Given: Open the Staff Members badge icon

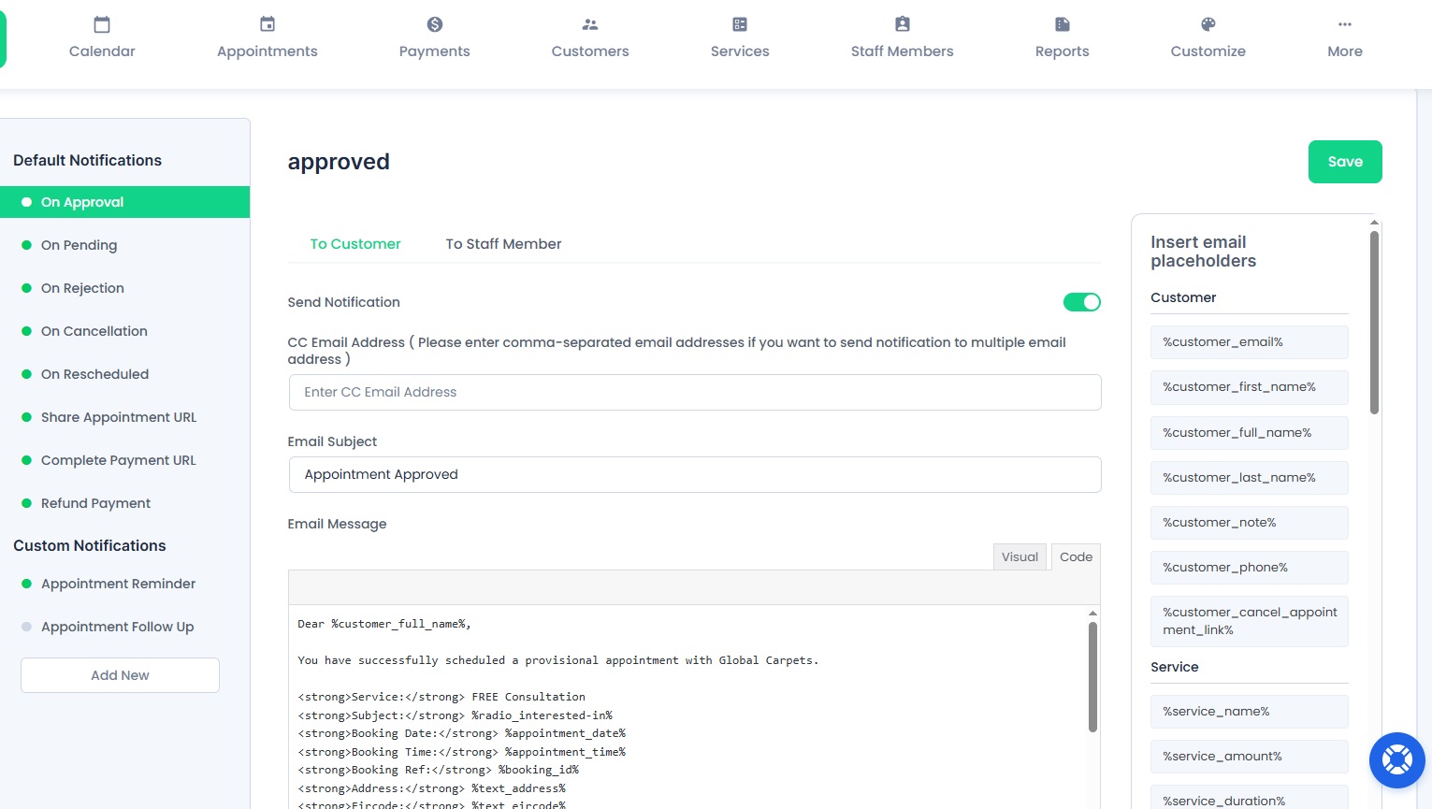Looking at the screenshot, I should click(x=903, y=24).
